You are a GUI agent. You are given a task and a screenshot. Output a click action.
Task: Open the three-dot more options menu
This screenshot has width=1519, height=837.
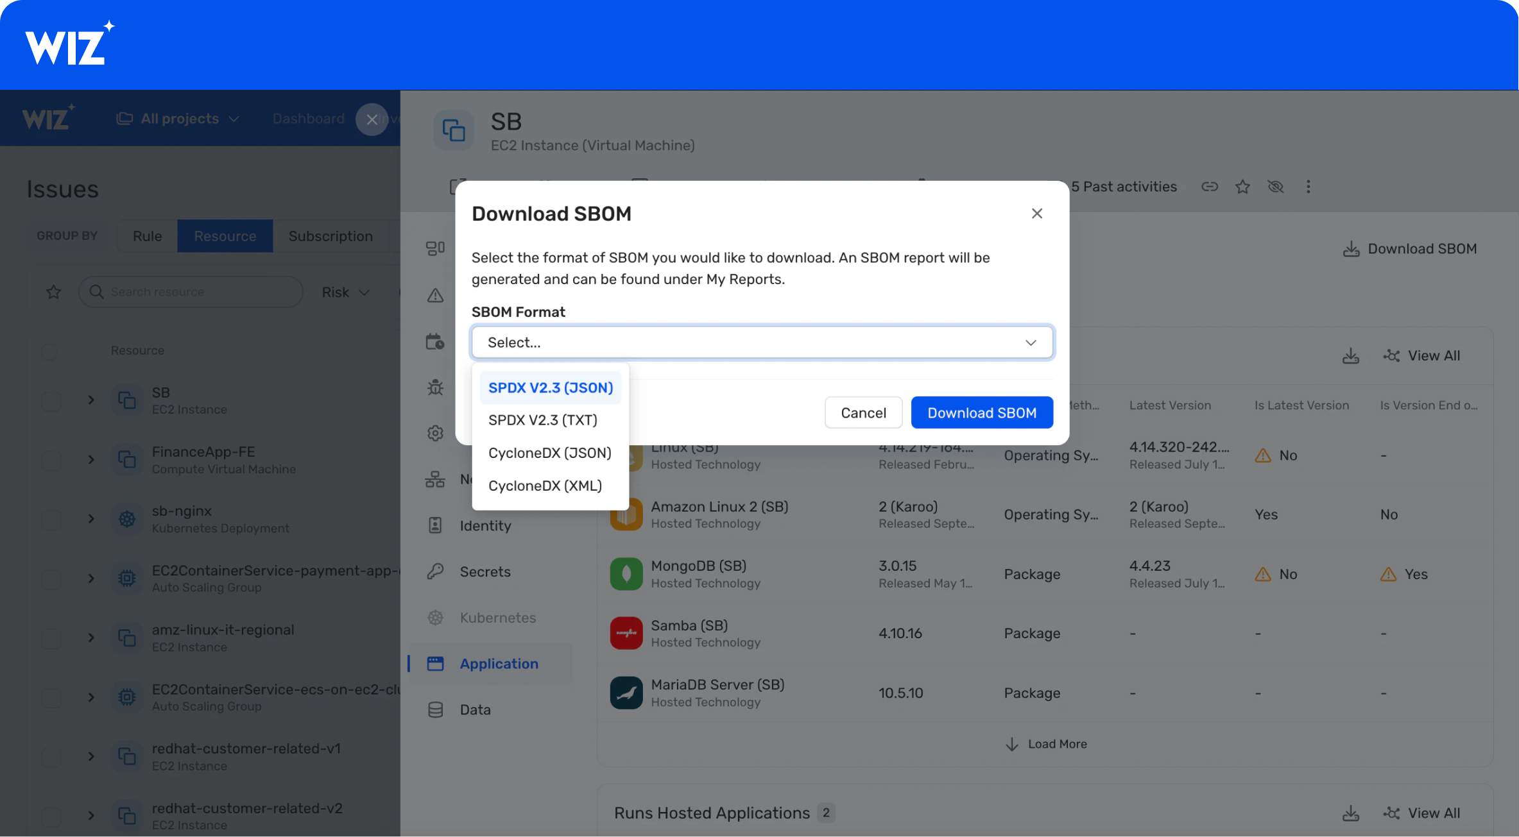1309,187
